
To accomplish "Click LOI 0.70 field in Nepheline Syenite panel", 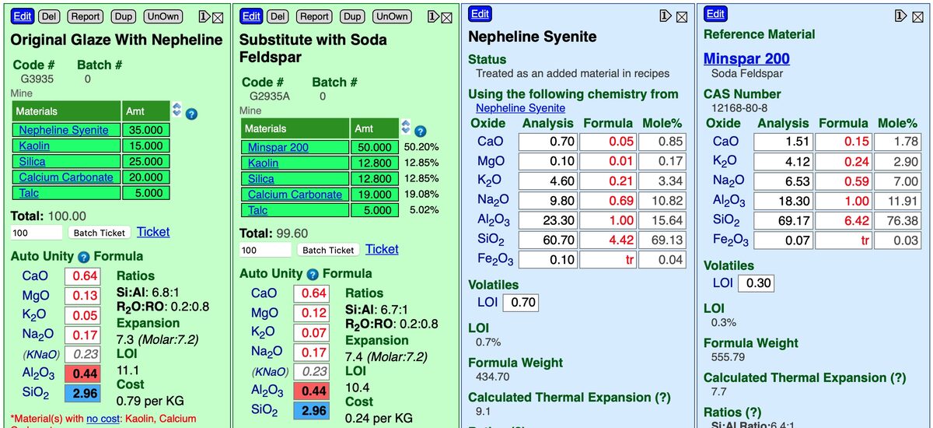I will click(521, 302).
